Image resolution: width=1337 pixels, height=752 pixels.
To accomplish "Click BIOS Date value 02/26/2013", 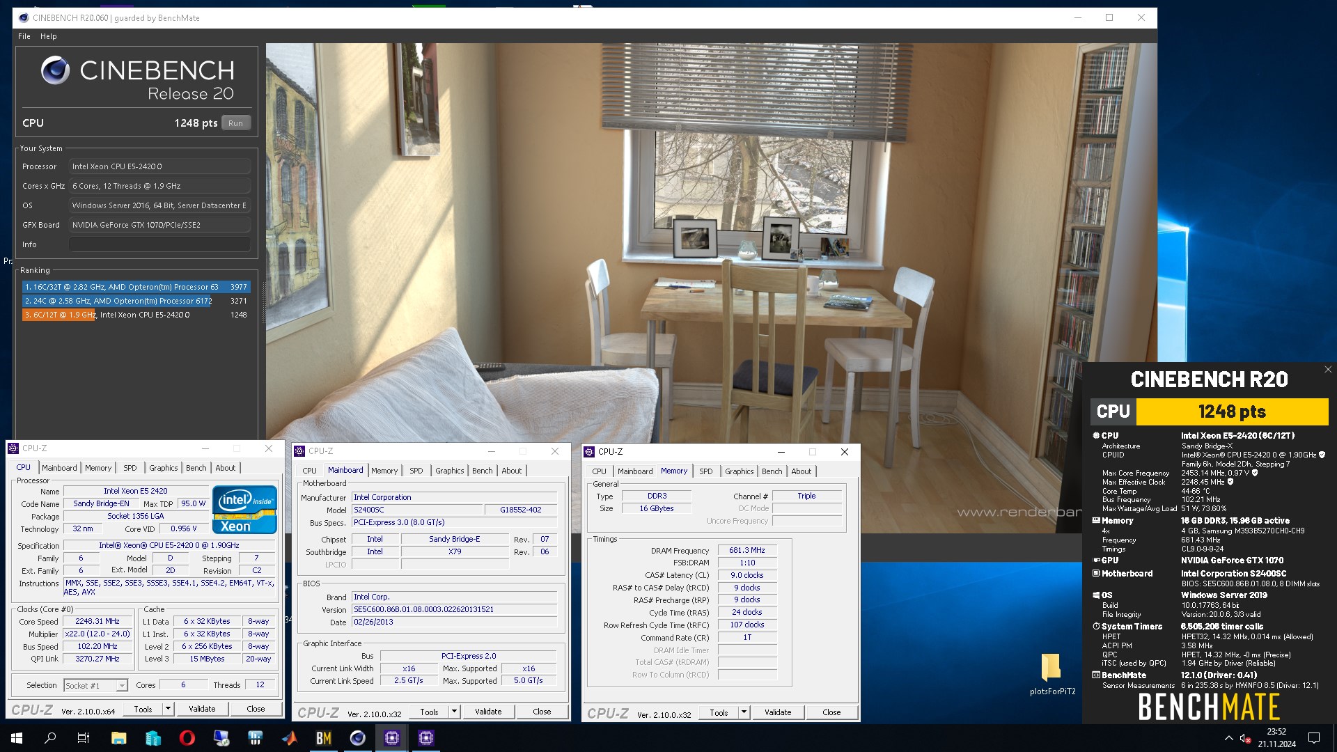I will 454,622.
